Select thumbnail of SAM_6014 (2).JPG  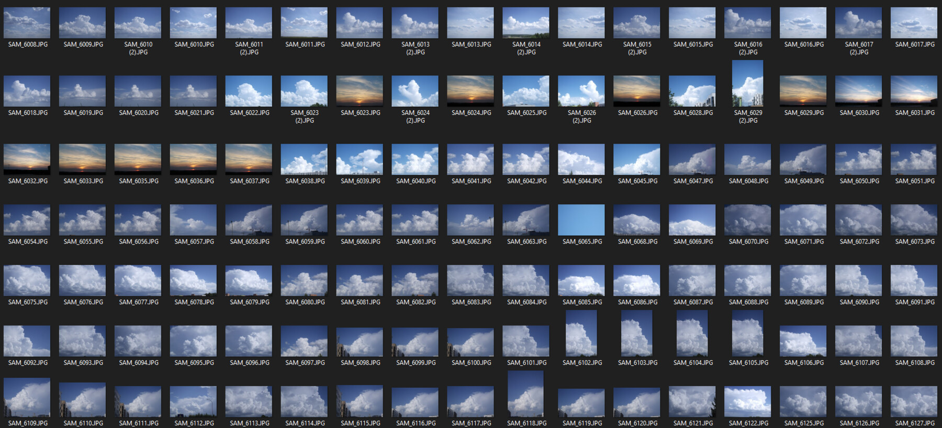tap(526, 22)
